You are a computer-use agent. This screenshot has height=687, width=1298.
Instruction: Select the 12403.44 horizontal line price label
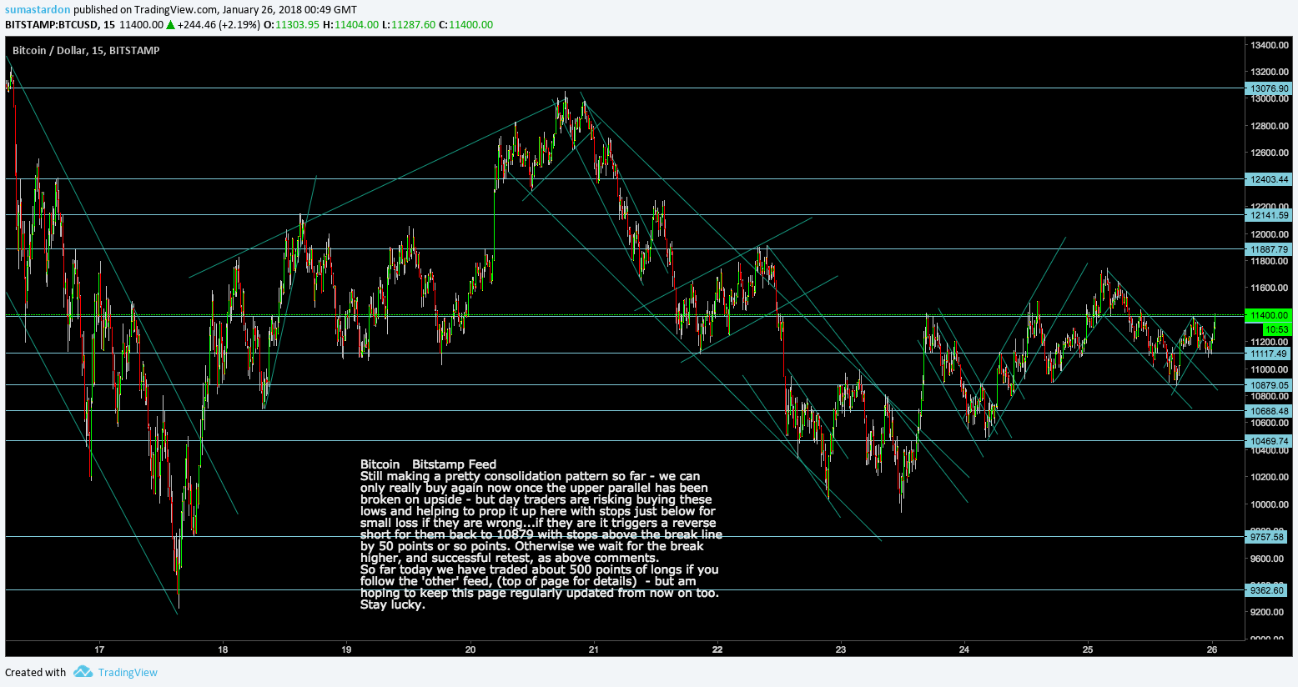[1269, 179]
